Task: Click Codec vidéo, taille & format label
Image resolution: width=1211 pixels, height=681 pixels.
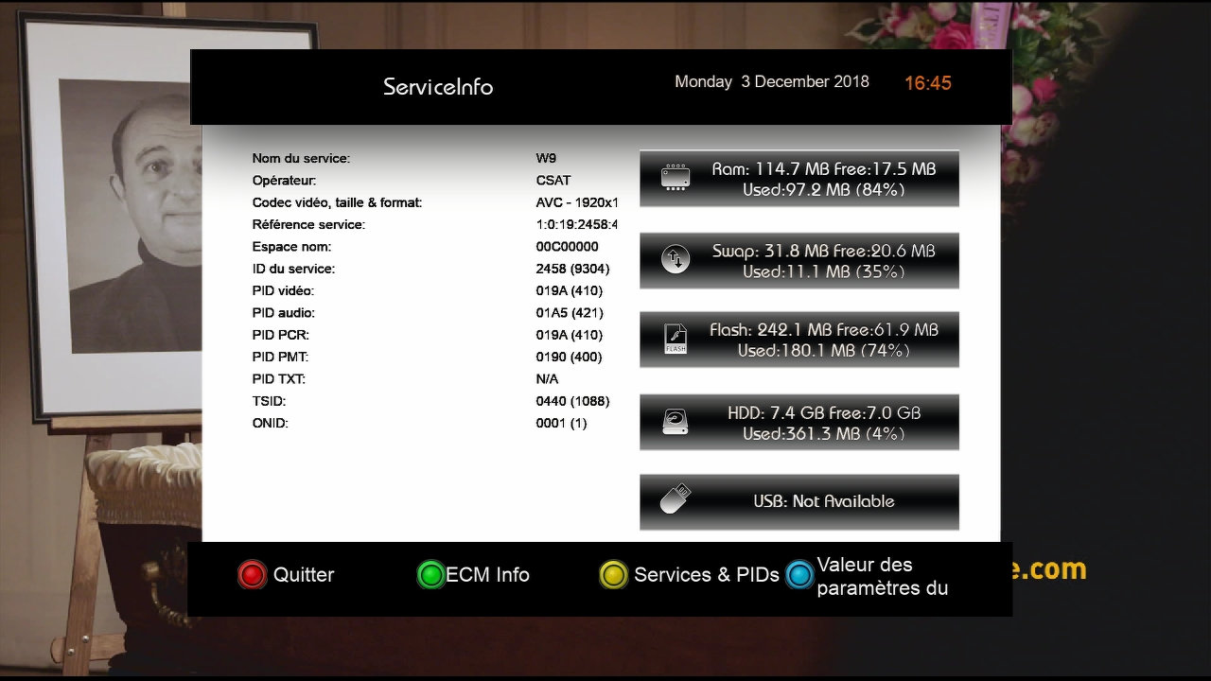Action: pyautogui.click(x=337, y=202)
